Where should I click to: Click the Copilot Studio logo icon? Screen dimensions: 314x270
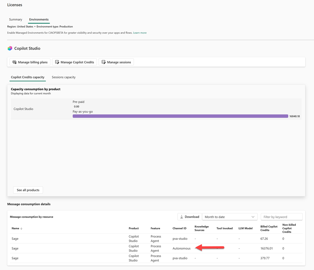10,48
